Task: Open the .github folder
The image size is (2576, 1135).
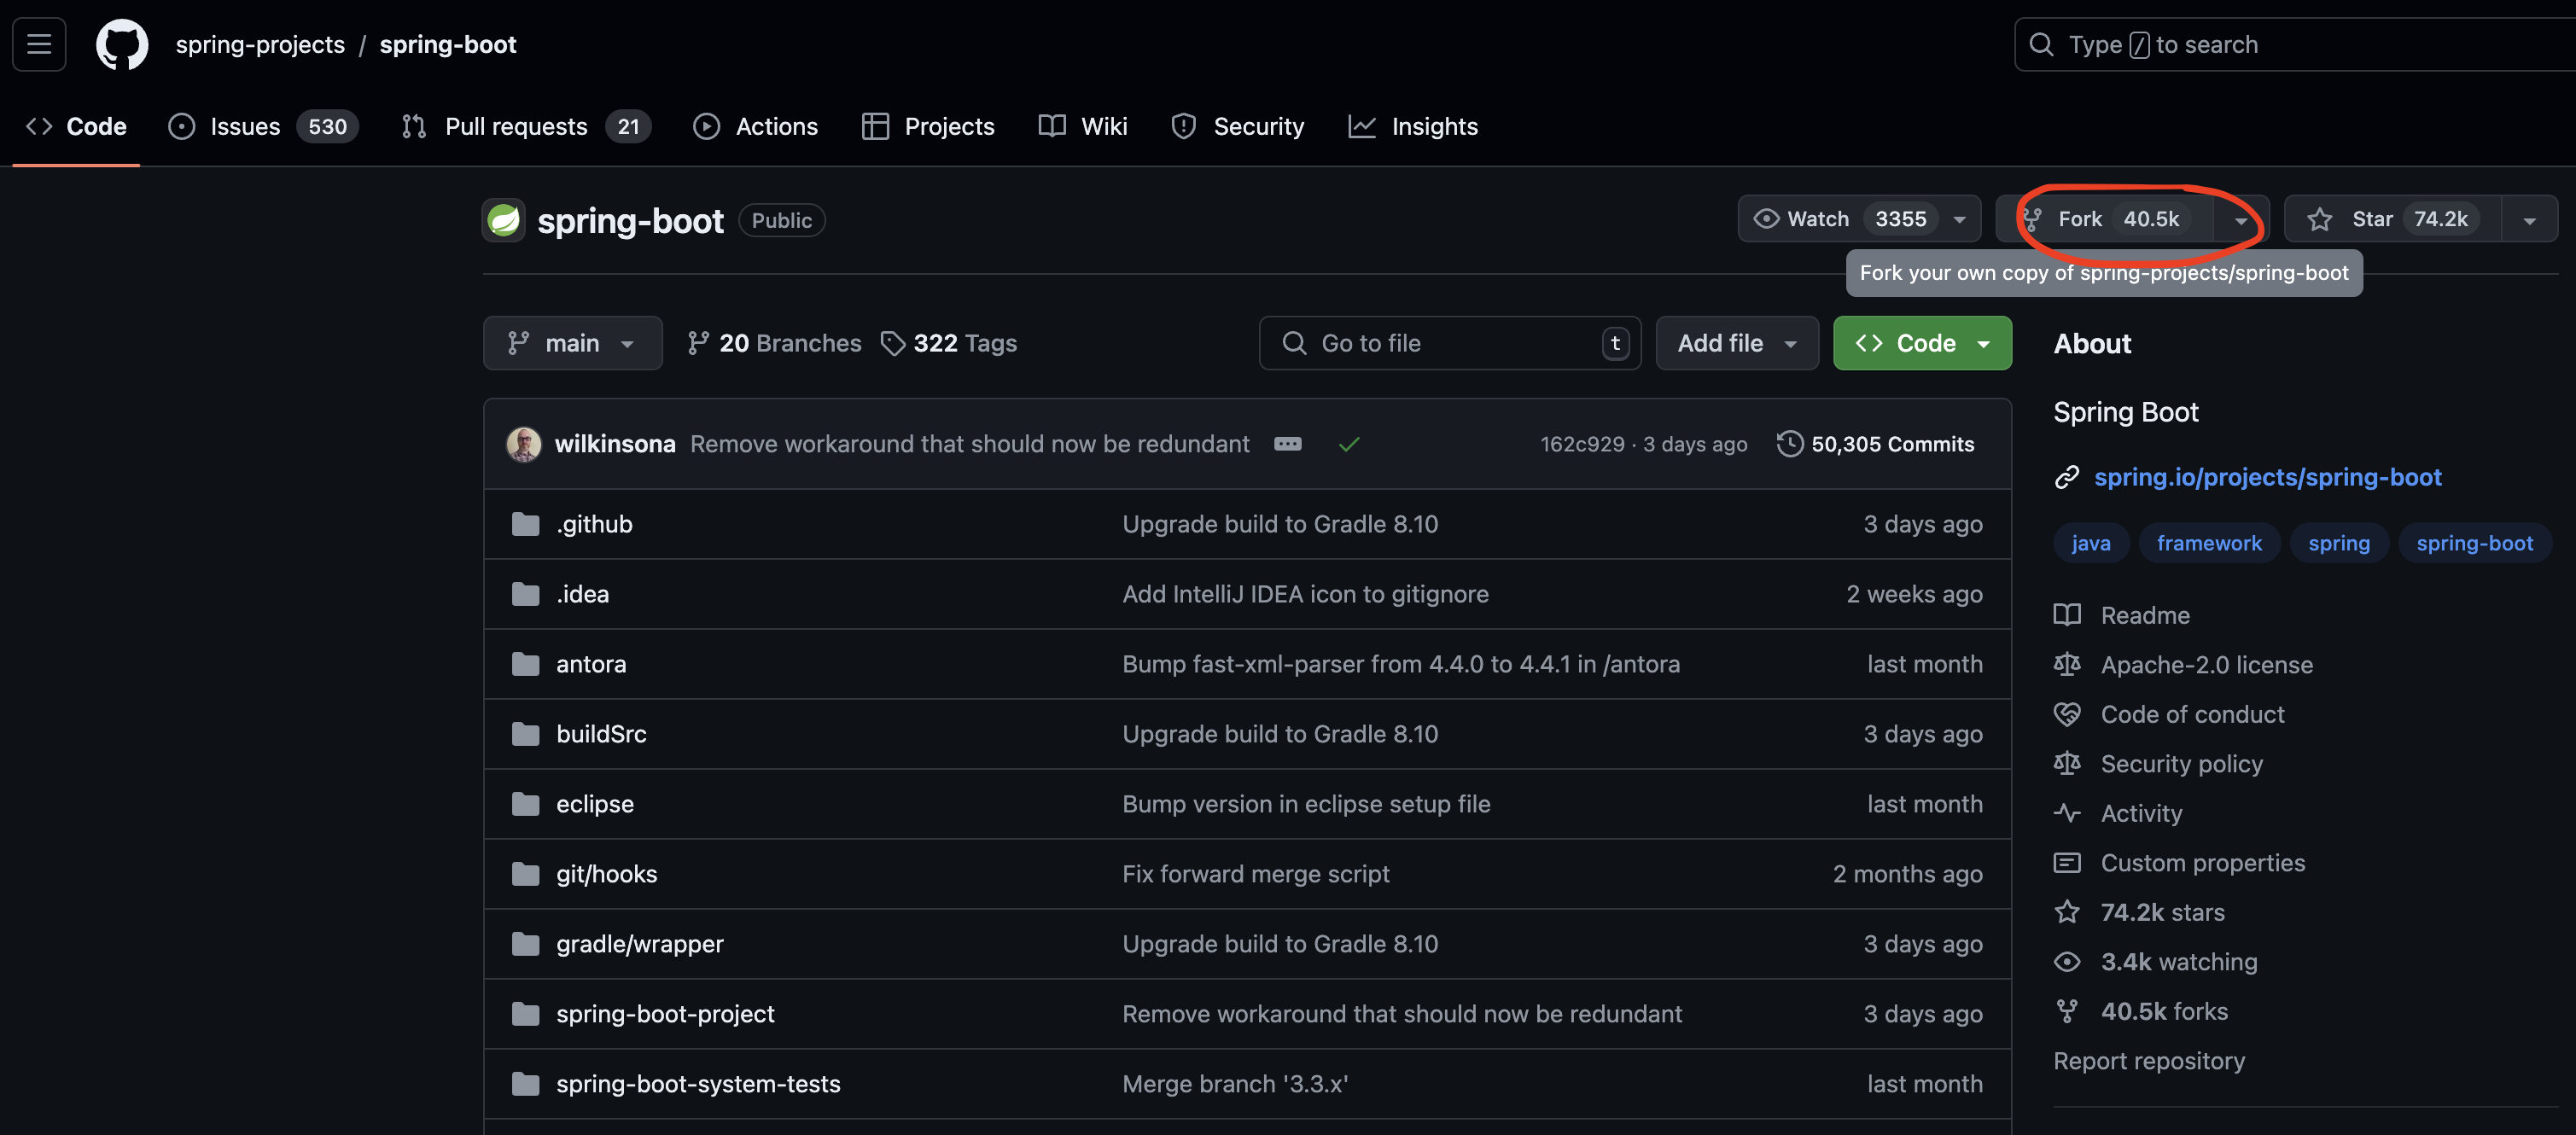Action: (594, 524)
